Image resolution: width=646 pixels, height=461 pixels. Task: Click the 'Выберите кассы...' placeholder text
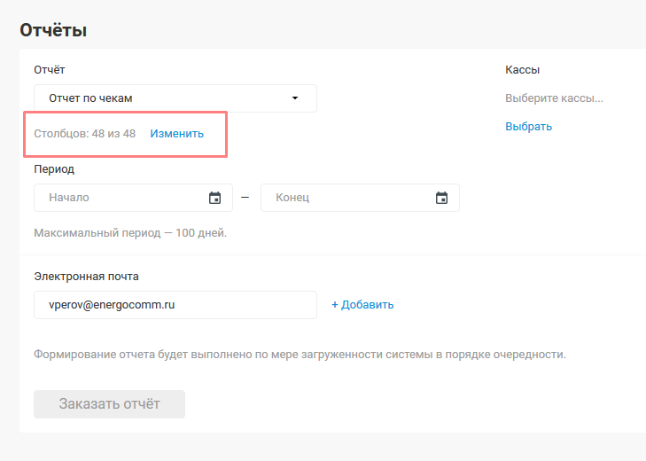click(x=554, y=98)
